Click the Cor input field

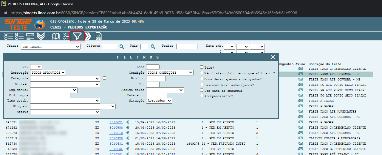point(153,84)
